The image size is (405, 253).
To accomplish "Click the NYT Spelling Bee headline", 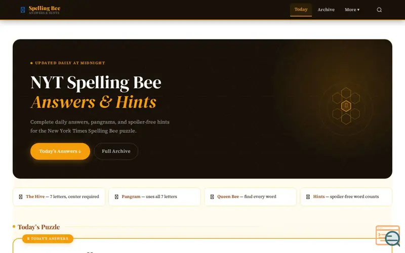I will tap(96, 83).
